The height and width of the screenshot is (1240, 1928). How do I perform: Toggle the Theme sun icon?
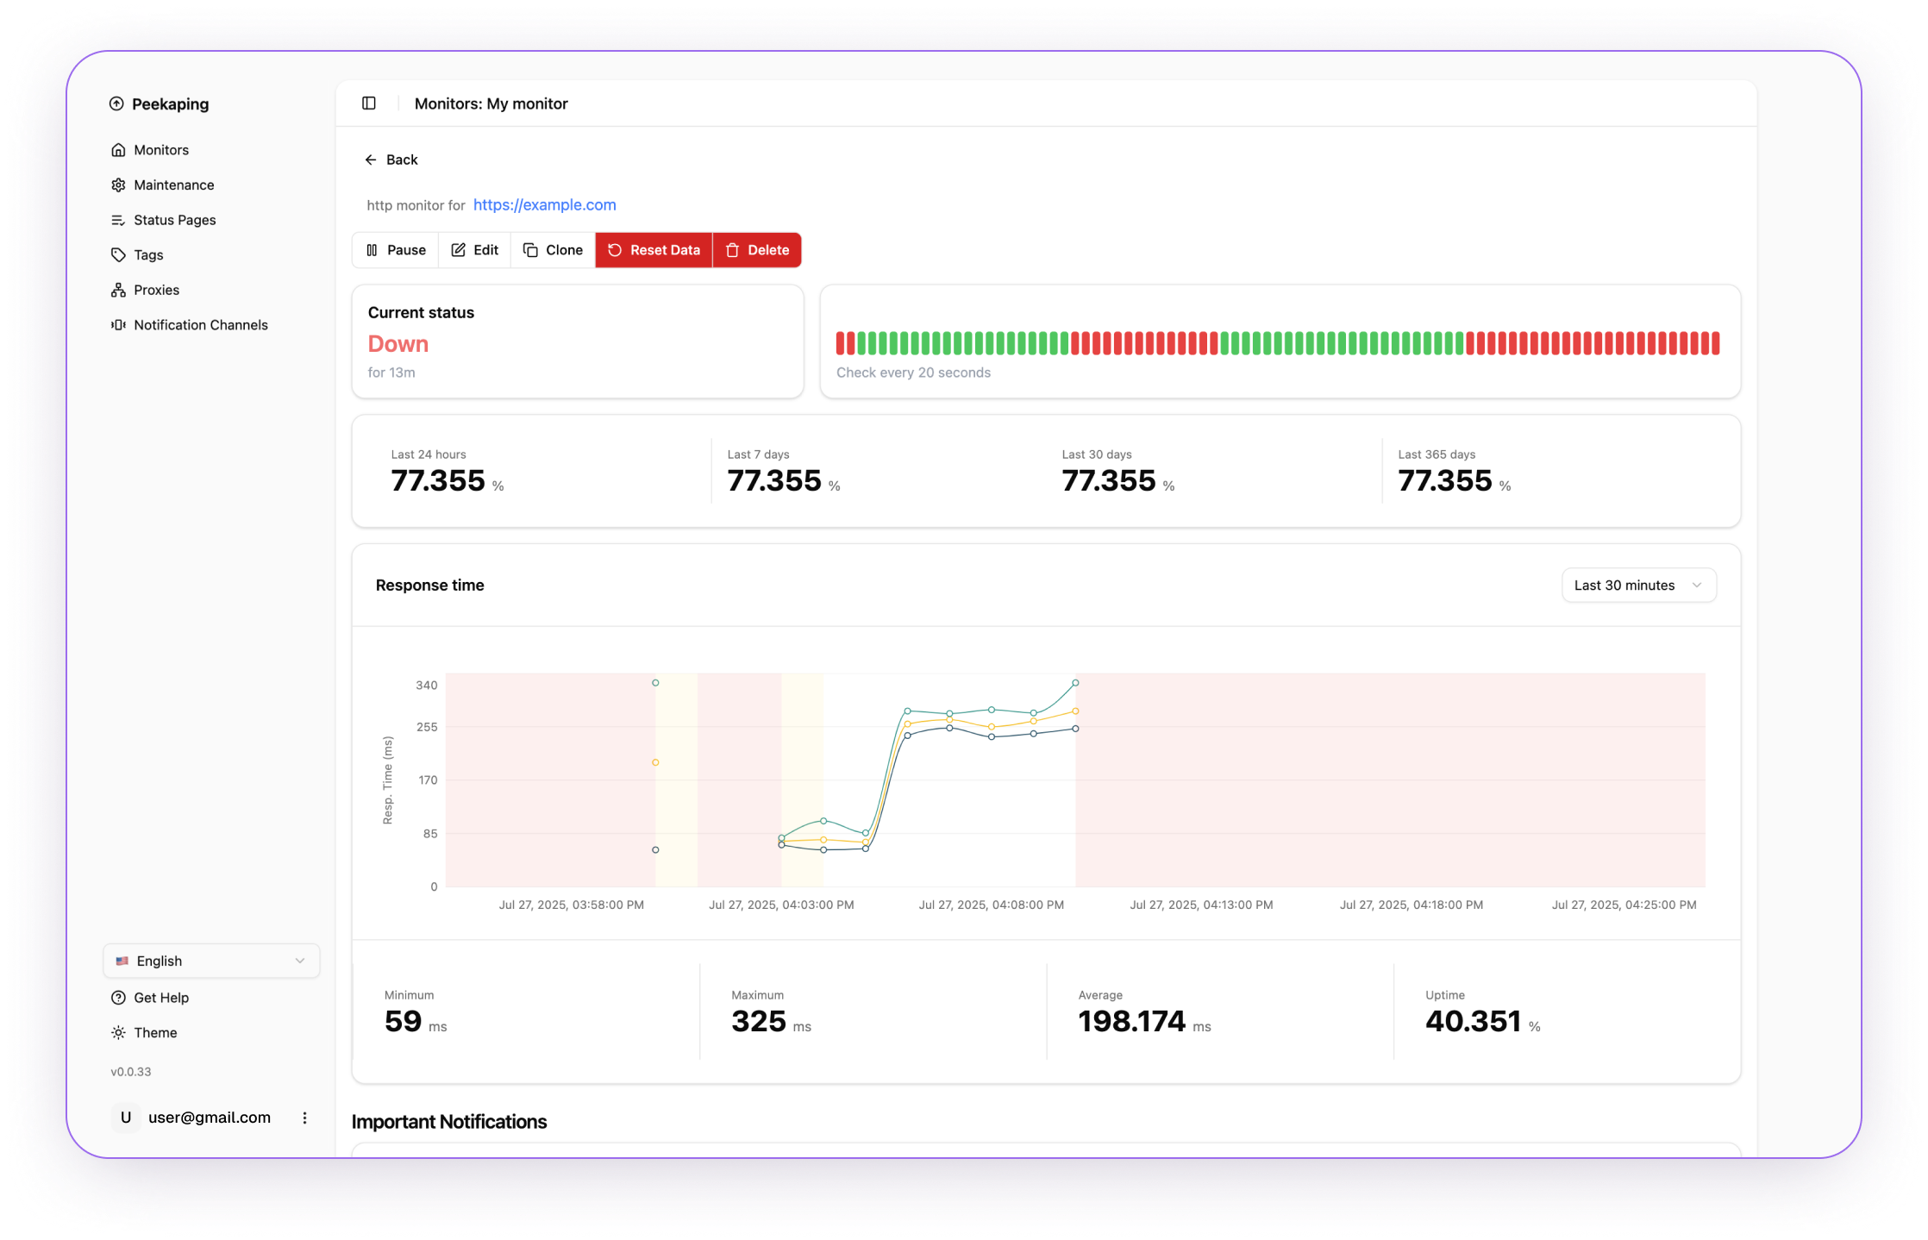tap(118, 1033)
